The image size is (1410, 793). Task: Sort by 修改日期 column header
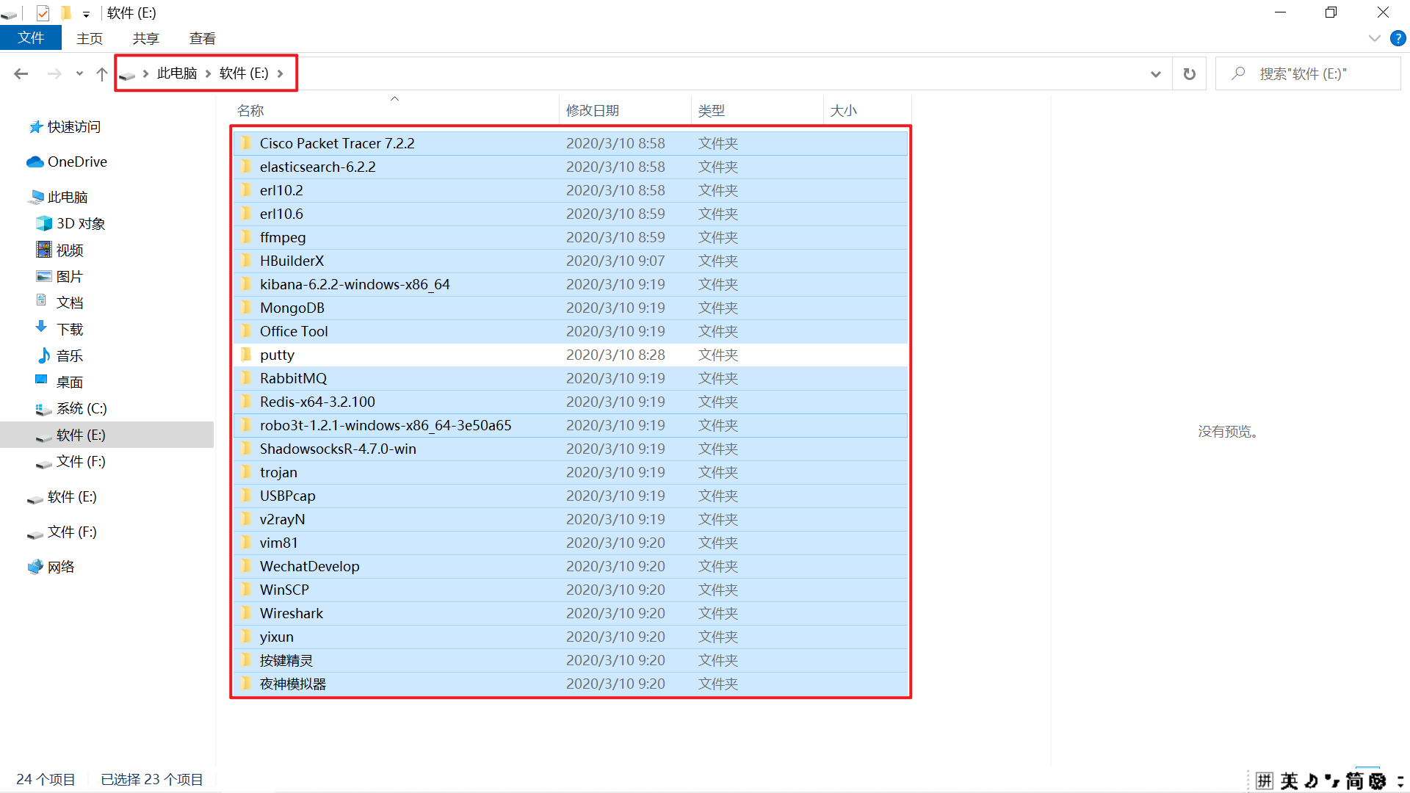[625, 110]
